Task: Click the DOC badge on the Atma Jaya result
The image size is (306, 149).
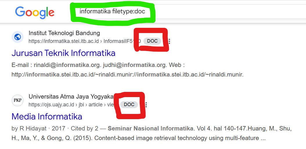Action: (129, 104)
